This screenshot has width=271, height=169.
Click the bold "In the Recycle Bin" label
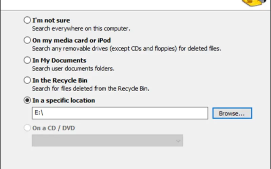[60, 80]
